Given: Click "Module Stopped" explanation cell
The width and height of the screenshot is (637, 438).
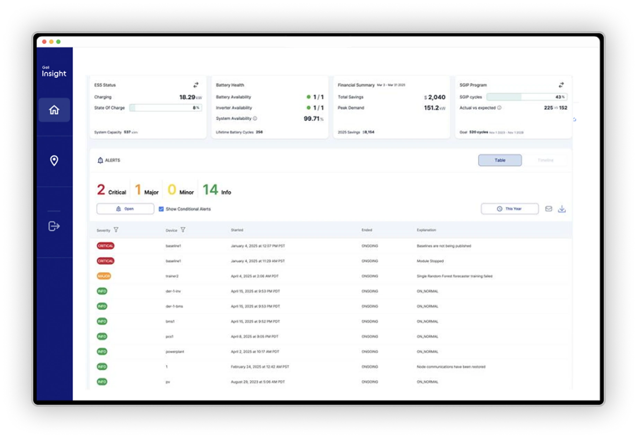Looking at the screenshot, I should [x=430, y=261].
